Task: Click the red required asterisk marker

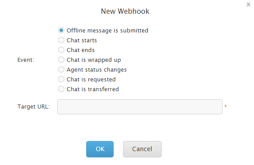Action: tap(226, 106)
